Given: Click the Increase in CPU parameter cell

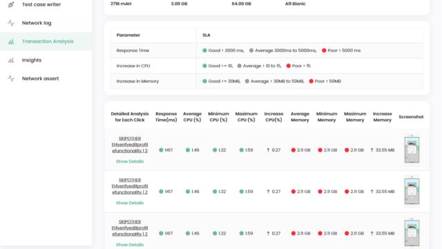Looking at the screenshot, I should pos(153,66).
